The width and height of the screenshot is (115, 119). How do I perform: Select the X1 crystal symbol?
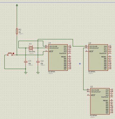tap(31, 48)
